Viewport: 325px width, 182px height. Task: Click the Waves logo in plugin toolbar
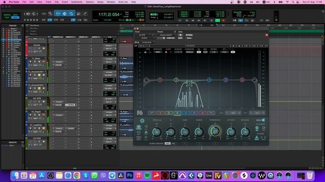click(136, 46)
